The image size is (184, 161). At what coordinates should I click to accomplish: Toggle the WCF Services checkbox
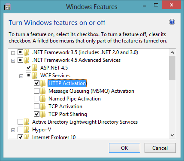point(28,75)
